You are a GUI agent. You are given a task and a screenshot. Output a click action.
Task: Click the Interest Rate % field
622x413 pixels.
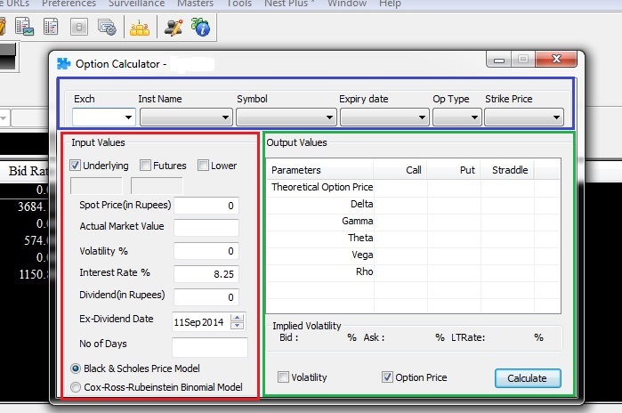click(x=206, y=274)
